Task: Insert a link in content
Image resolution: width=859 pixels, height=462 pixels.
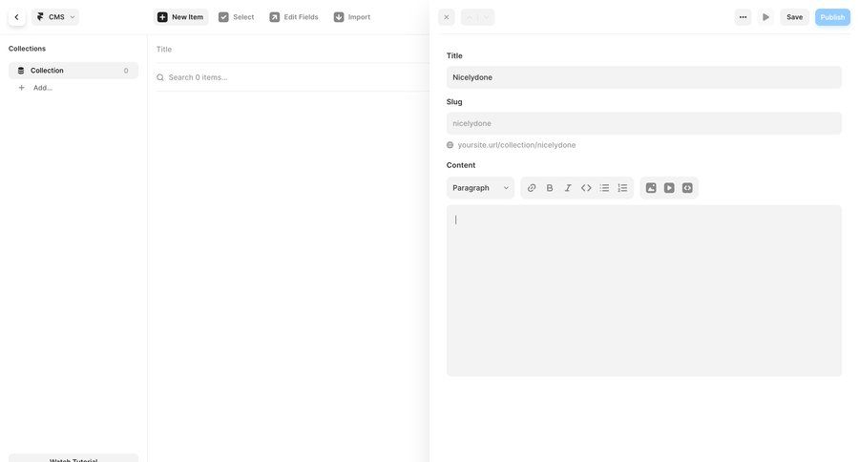Action: pos(532,188)
